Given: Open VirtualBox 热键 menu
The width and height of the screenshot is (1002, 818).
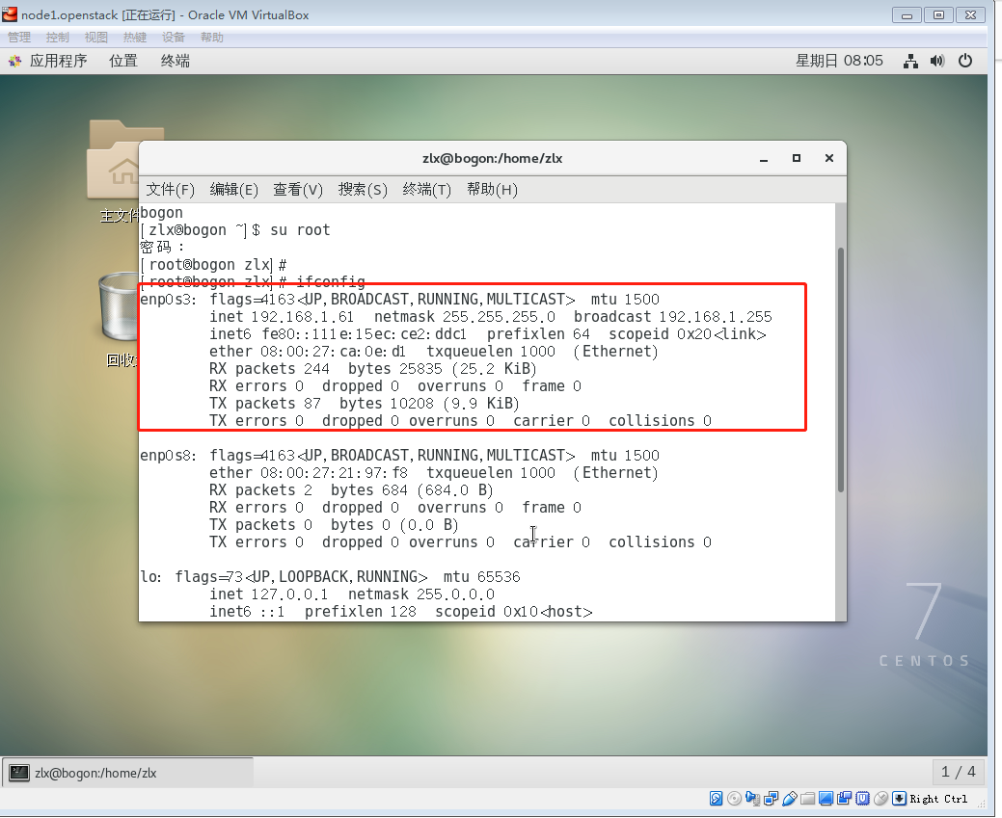Looking at the screenshot, I should click(135, 38).
